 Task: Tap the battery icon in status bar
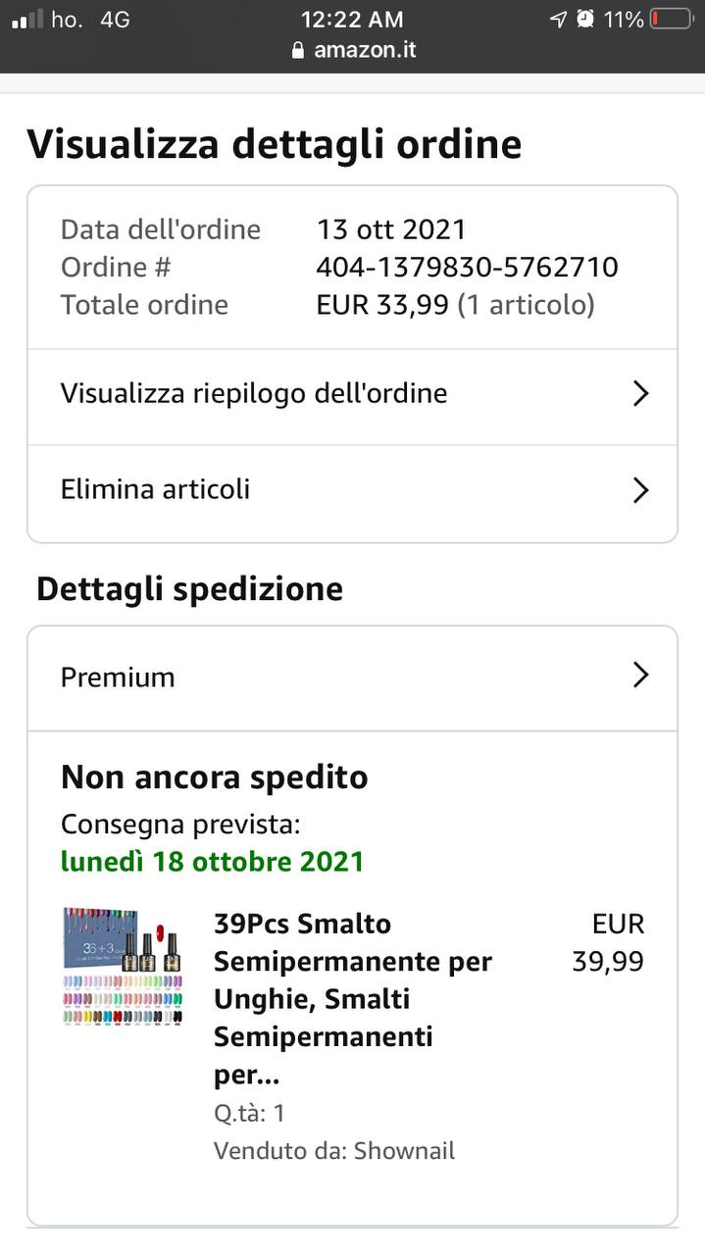671,19
